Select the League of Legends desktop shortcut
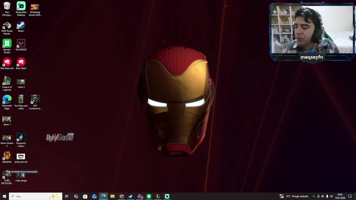 [7, 84]
